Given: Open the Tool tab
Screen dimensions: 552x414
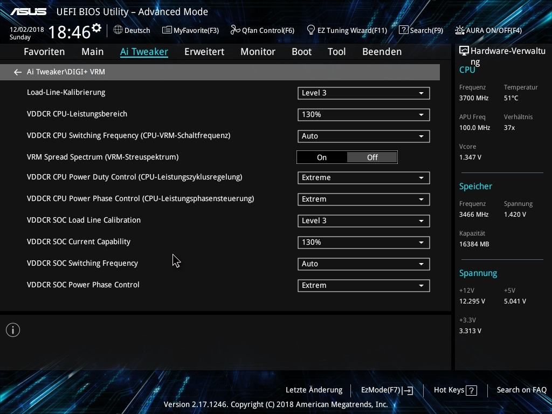Looking at the screenshot, I should (x=336, y=52).
